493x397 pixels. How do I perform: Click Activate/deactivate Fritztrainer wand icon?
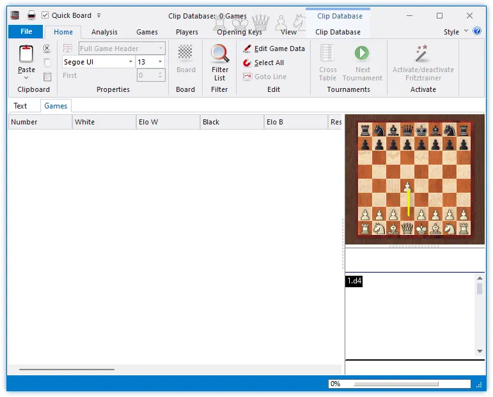point(421,54)
